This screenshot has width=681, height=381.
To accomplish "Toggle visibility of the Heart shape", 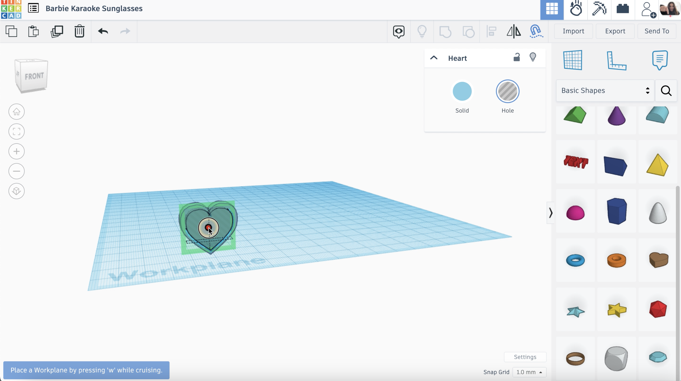I will tap(533, 57).
